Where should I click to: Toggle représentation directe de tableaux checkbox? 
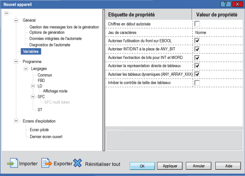[197, 66]
